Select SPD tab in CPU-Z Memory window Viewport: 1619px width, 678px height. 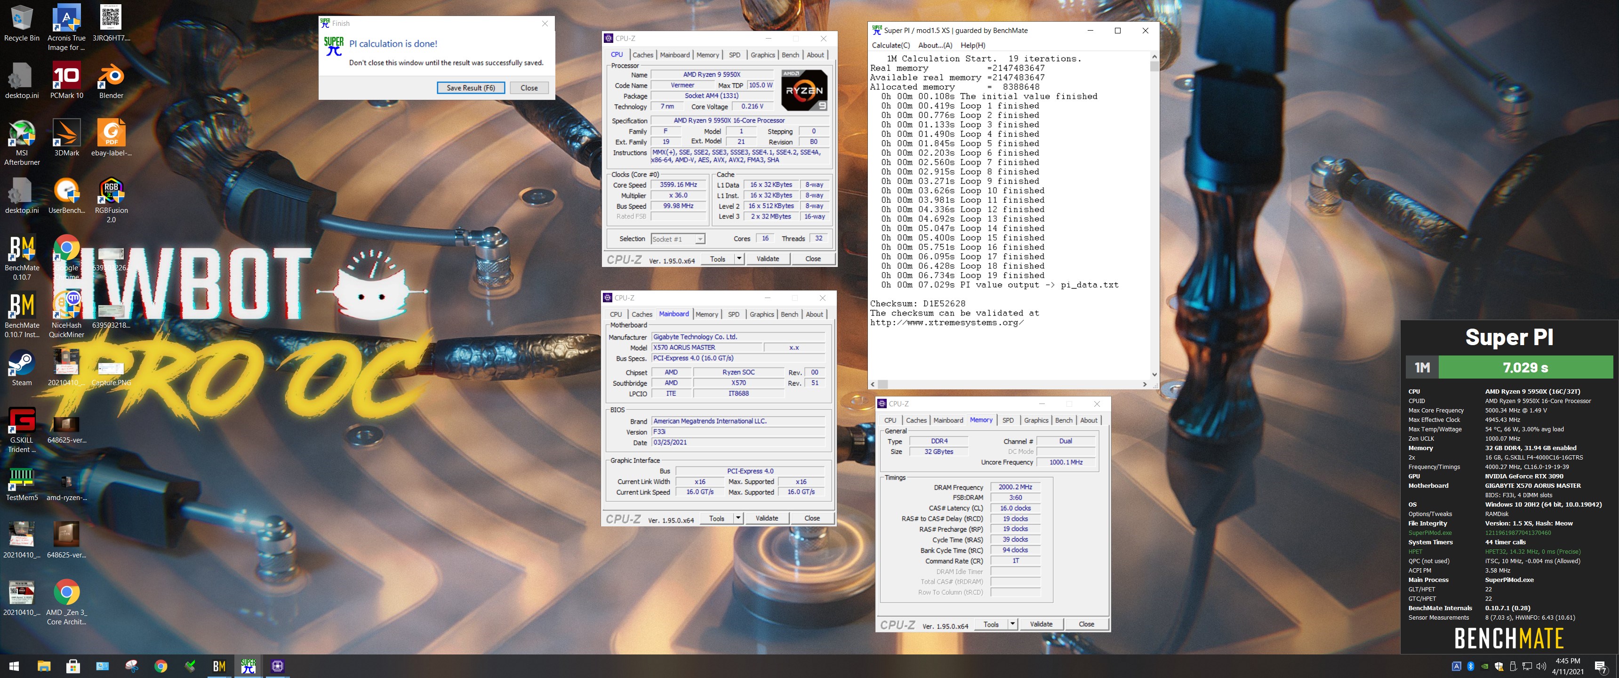click(x=1008, y=420)
